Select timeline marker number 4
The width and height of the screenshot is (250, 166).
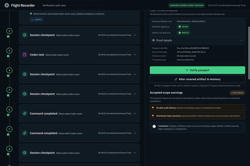[9, 70]
